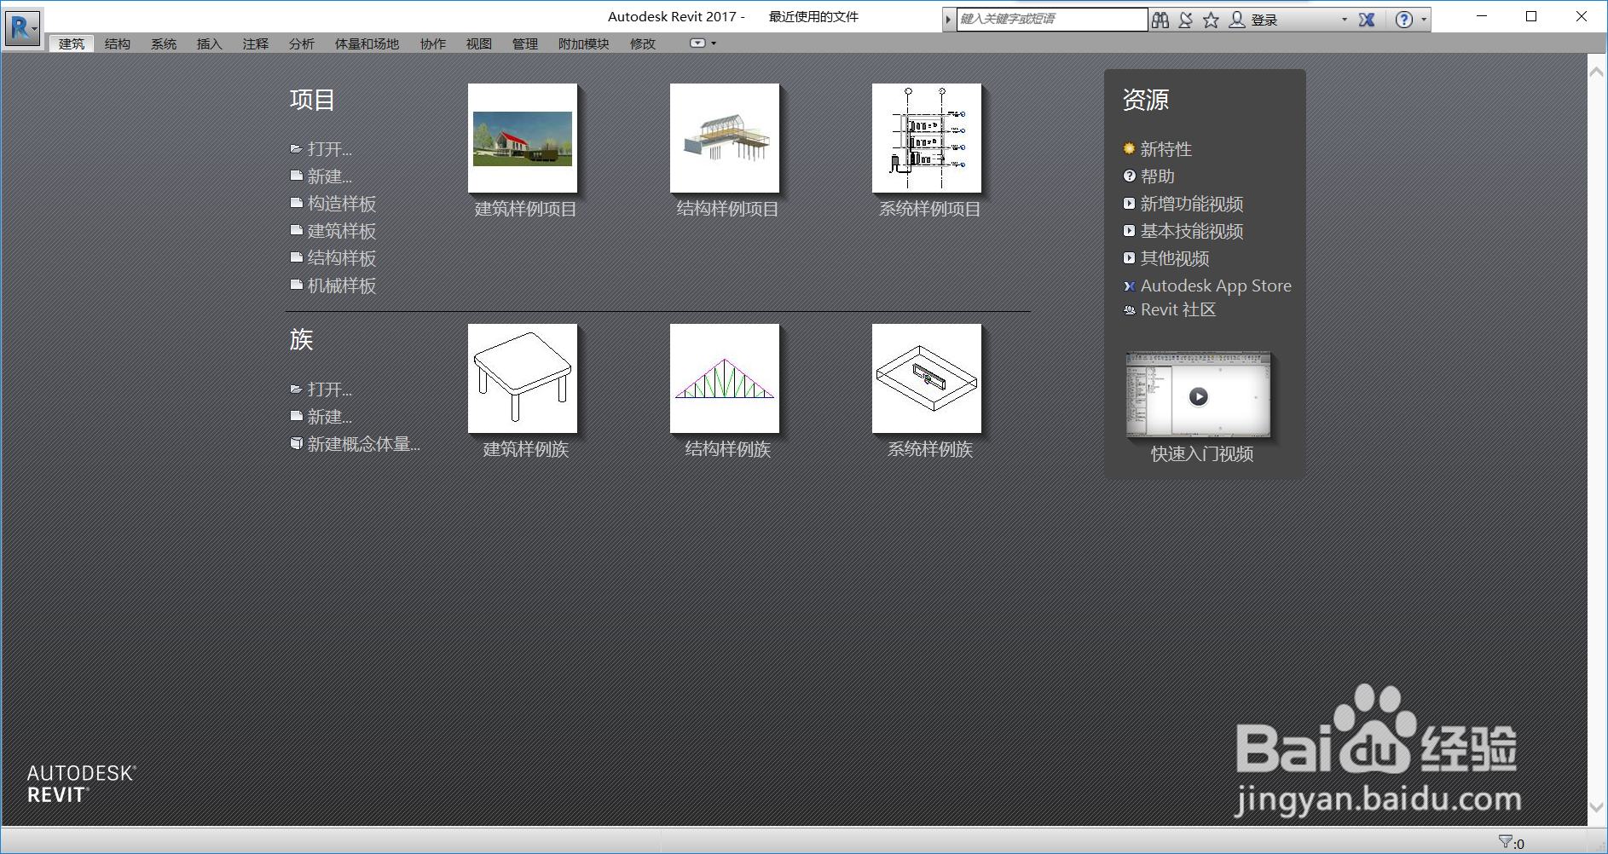
Task: Click 打开... under 项目
Action: tap(330, 149)
